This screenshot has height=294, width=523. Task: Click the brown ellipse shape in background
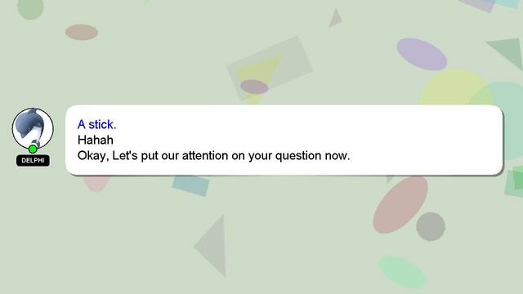pyautogui.click(x=82, y=33)
